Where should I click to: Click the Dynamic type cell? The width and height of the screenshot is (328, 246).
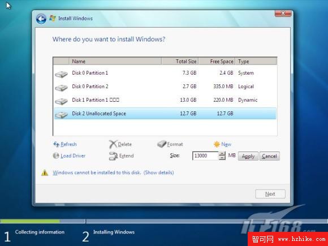248,100
